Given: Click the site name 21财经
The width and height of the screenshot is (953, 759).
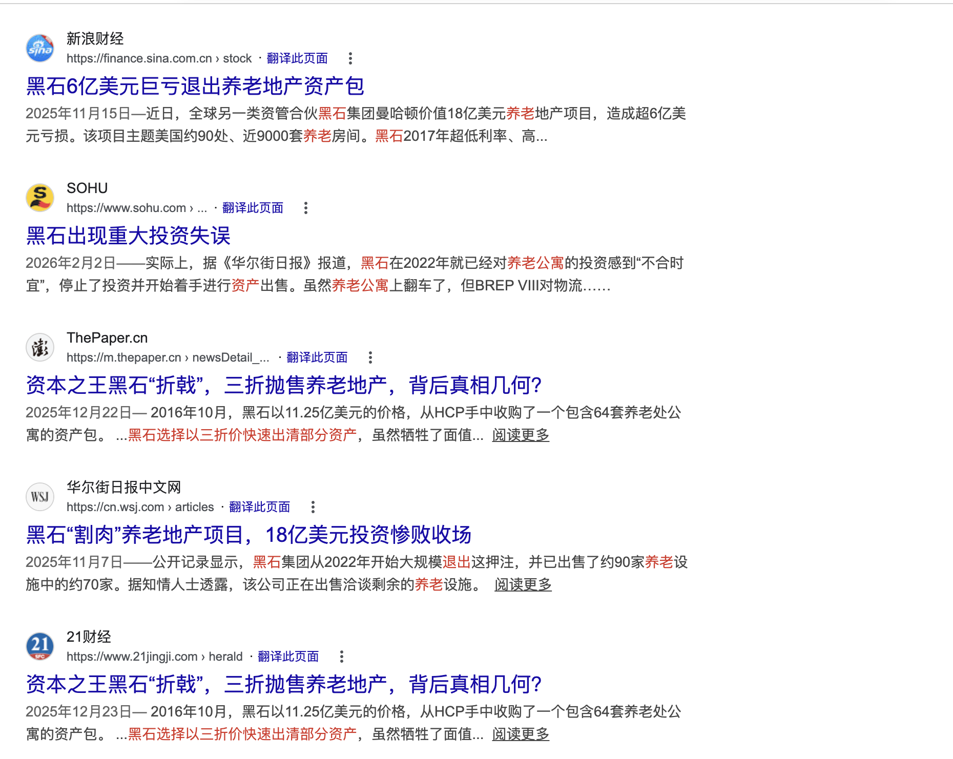Looking at the screenshot, I should (x=89, y=637).
